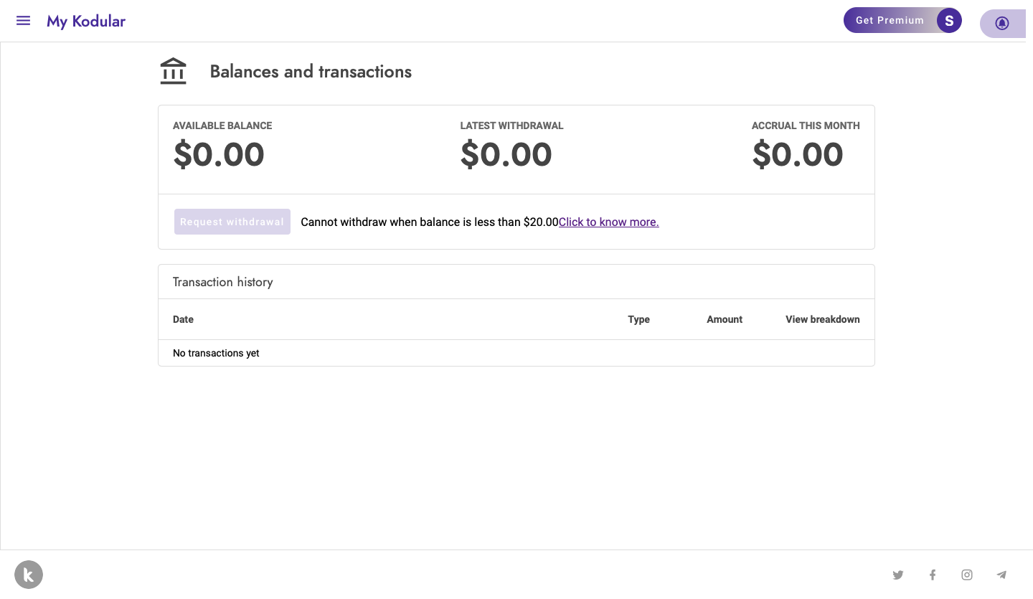Open Kodular's Instagram page
This screenshot has height=599, width=1033.
967,575
